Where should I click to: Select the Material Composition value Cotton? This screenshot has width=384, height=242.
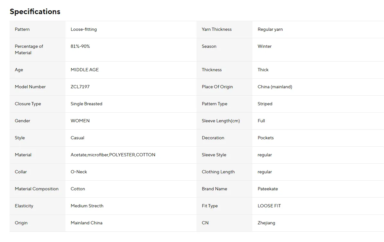[x=78, y=189]
